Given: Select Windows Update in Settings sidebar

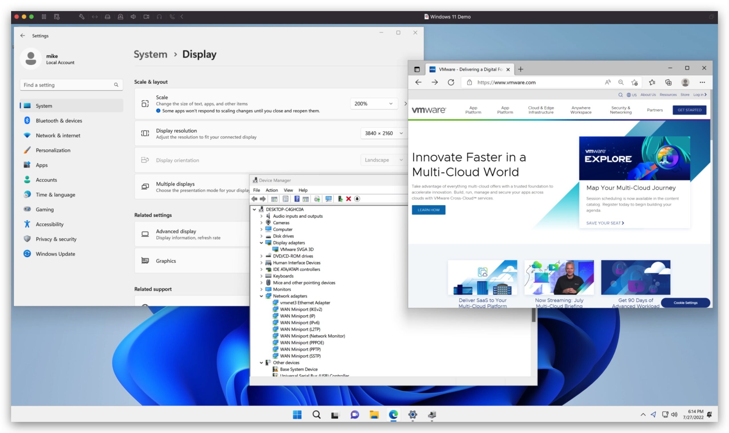Looking at the screenshot, I should [71, 254].
